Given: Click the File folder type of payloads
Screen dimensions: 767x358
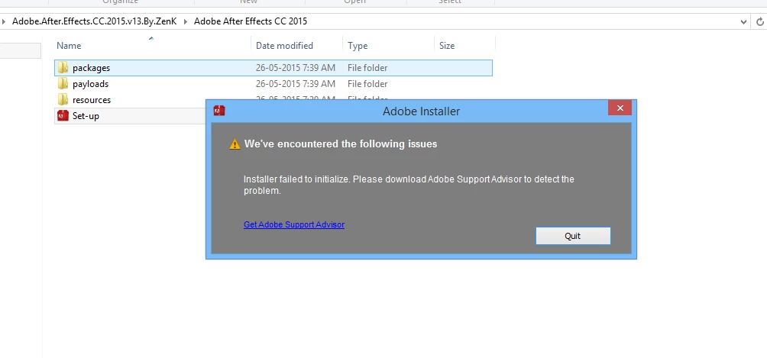Looking at the screenshot, I should click(x=367, y=84).
